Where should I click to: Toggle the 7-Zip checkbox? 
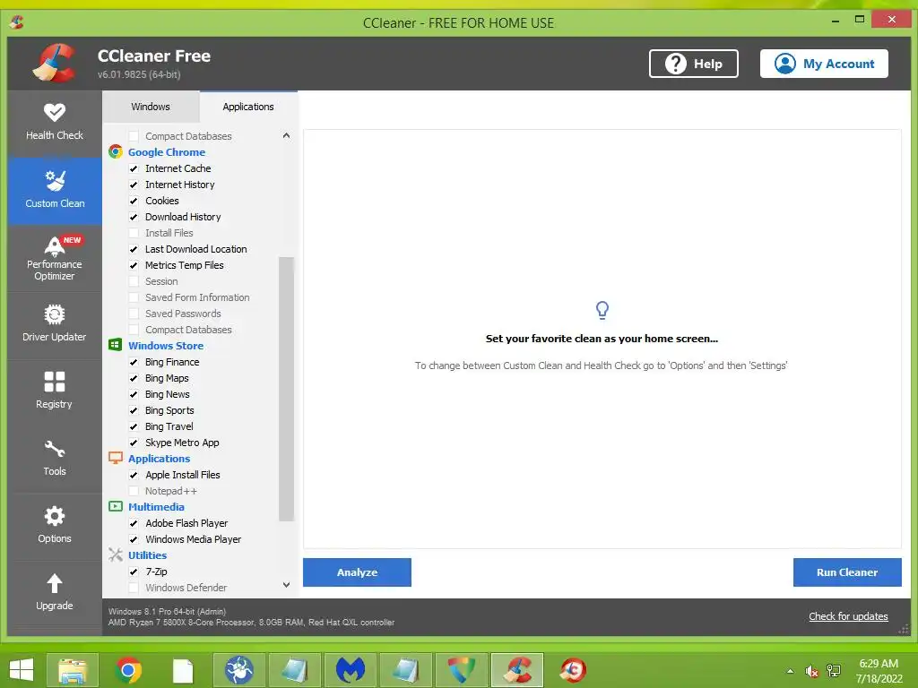pos(134,572)
